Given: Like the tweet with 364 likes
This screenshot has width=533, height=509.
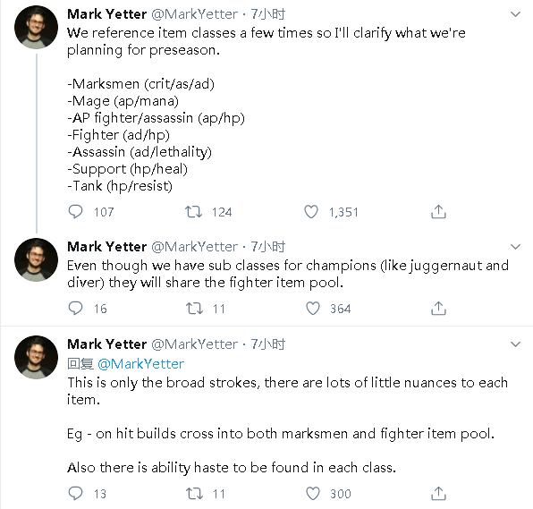Looking at the screenshot, I should click(x=313, y=308).
